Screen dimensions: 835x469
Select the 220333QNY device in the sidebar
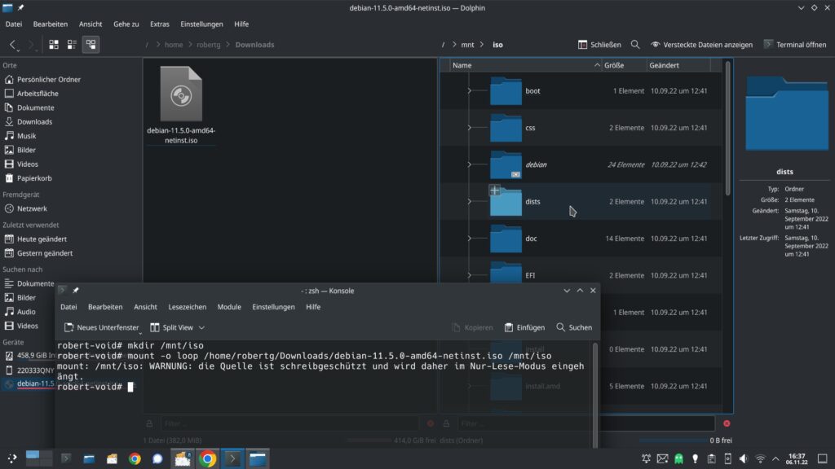tap(29, 370)
